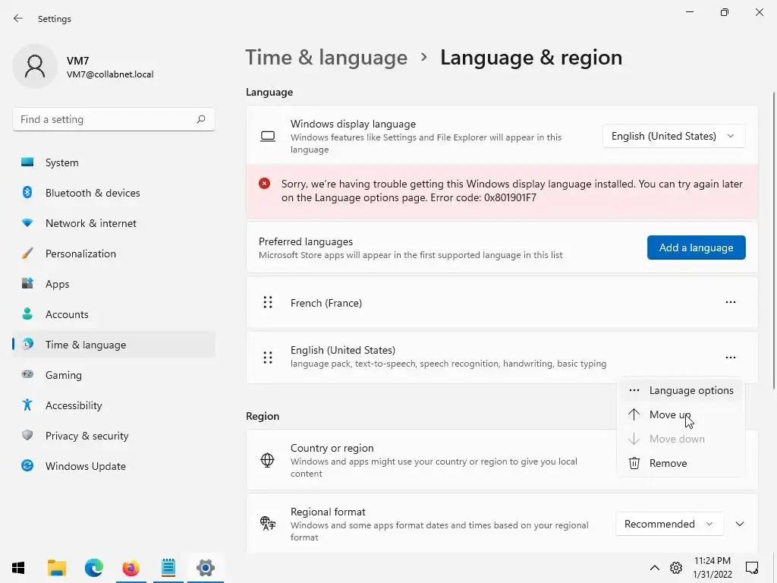Open Network & internet settings
The width and height of the screenshot is (777, 583).
(x=114, y=223)
